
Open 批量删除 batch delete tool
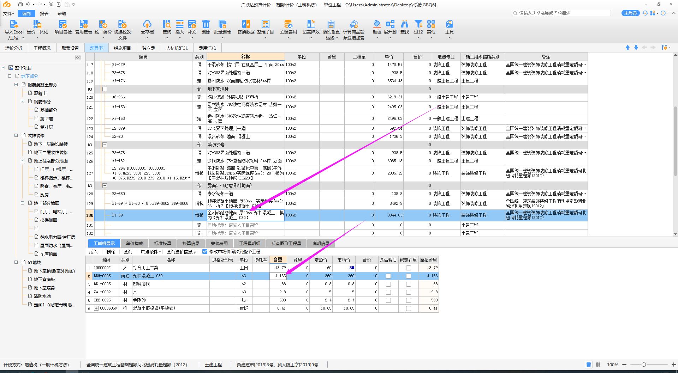[x=222, y=24]
